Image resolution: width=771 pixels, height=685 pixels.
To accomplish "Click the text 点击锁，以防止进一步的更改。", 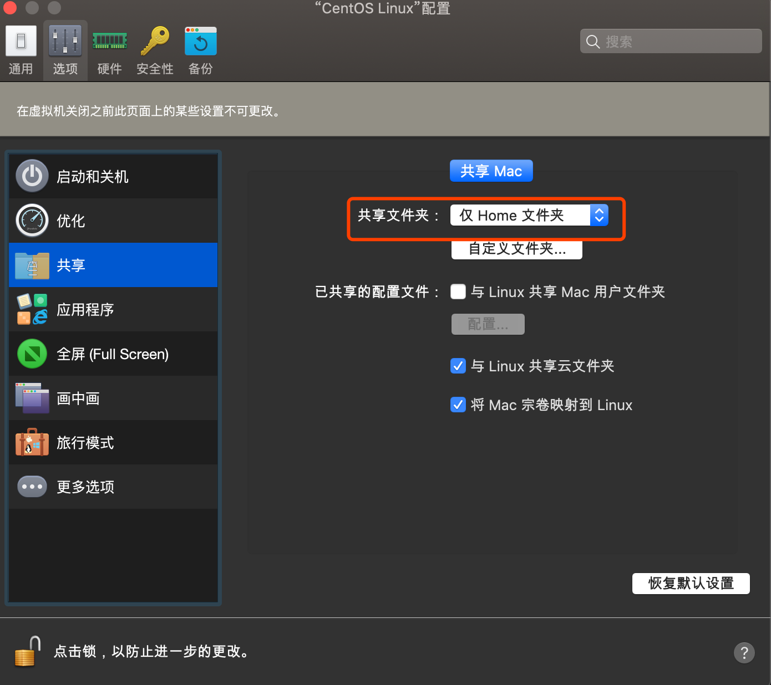I will (153, 651).
